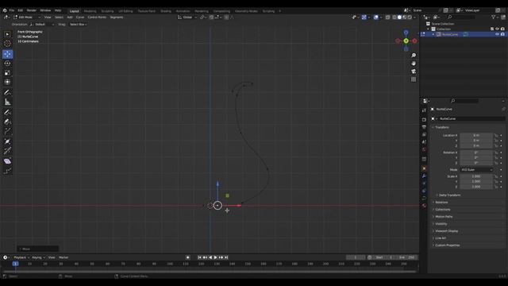The image size is (508, 286).
Task: Select the Radius tool
Action: (7, 141)
